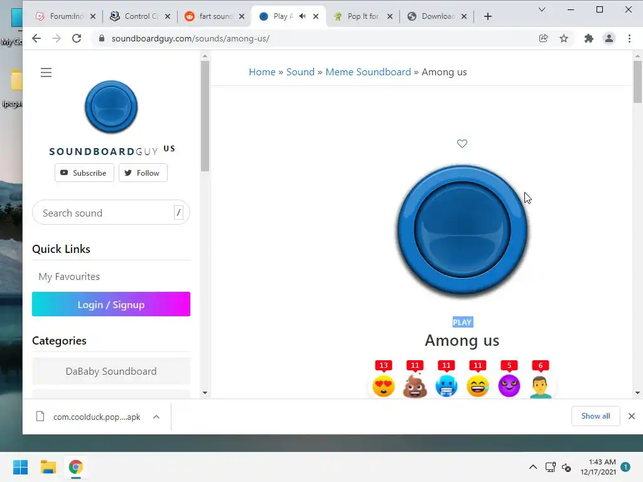Viewport: 643px width, 482px height.
Task: Show hidden system tray icons
Action: click(x=532, y=467)
